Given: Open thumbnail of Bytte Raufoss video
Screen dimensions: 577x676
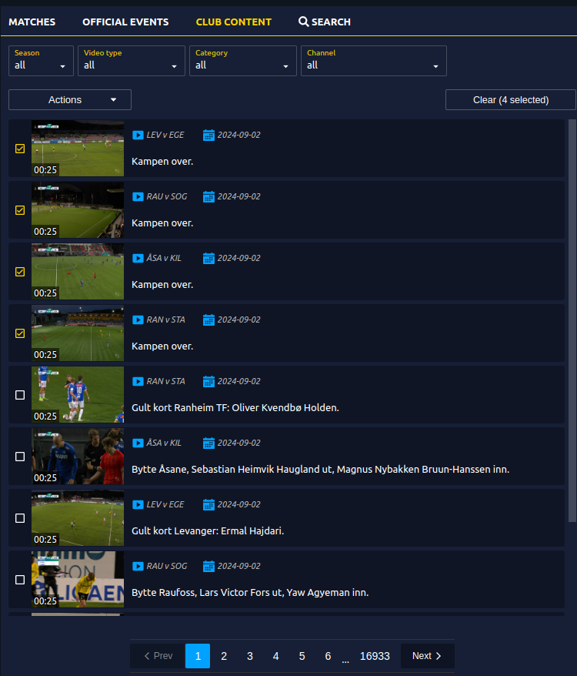Looking at the screenshot, I should [x=78, y=580].
